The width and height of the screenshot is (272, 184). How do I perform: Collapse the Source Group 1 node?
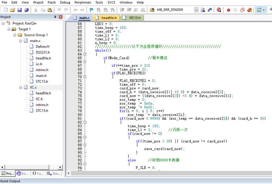(15, 35)
